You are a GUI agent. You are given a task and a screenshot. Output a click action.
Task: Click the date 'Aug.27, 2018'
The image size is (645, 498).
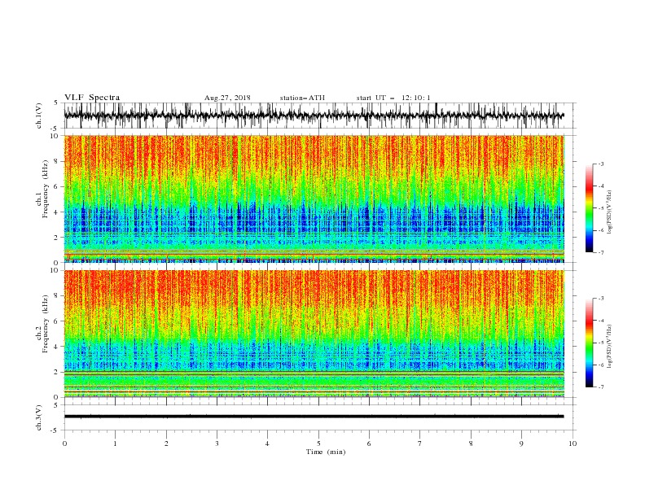tap(227, 98)
